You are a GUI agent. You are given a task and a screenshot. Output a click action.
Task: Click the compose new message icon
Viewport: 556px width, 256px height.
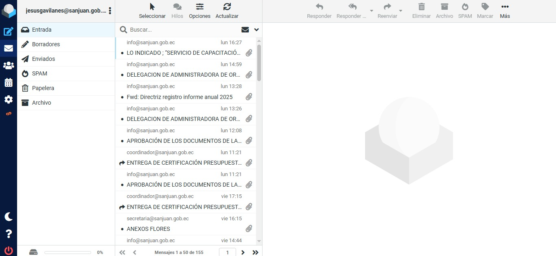point(9,32)
